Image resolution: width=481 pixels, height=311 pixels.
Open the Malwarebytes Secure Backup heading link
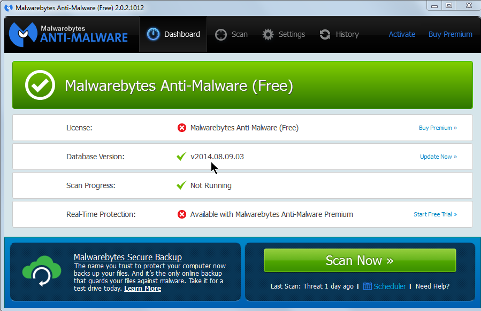click(128, 257)
